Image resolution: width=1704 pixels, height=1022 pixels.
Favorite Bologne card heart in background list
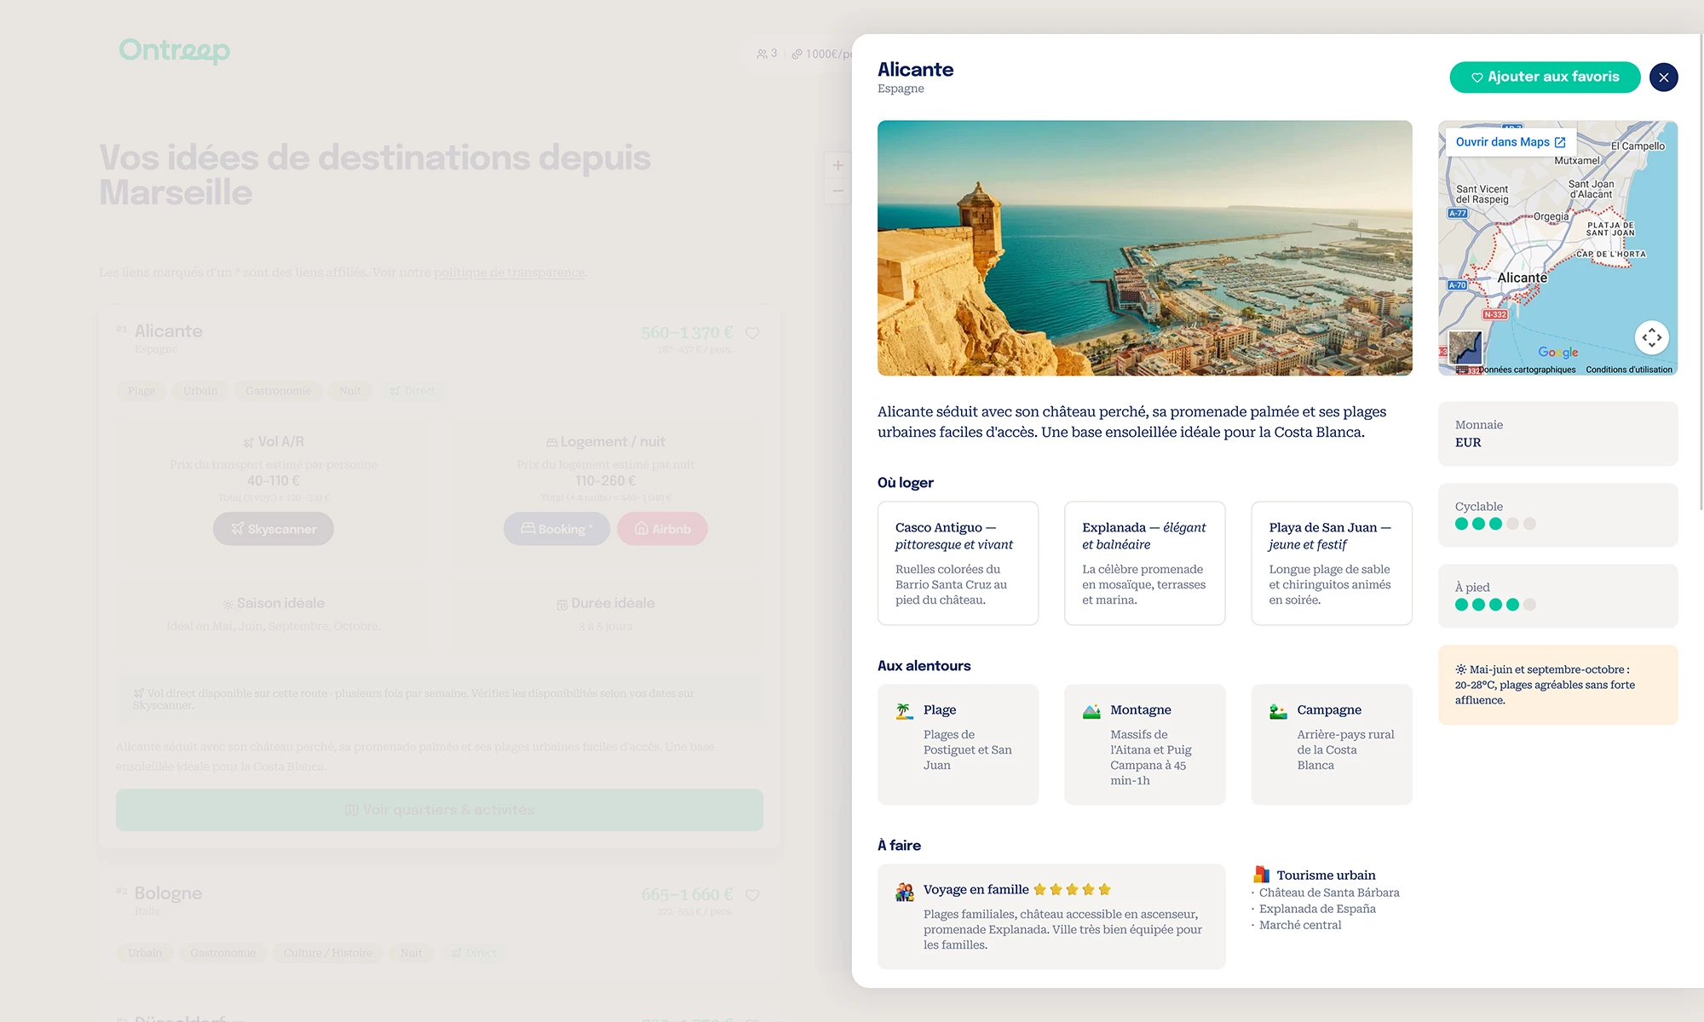pos(752,895)
